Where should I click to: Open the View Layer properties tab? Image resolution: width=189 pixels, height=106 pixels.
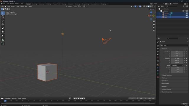coord(158,52)
